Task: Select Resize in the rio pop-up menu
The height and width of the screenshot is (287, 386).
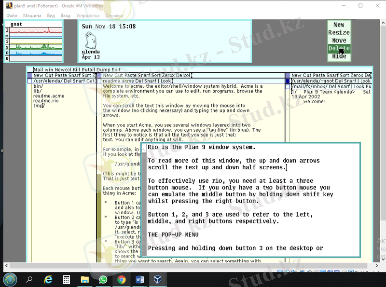Action: (339, 32)
